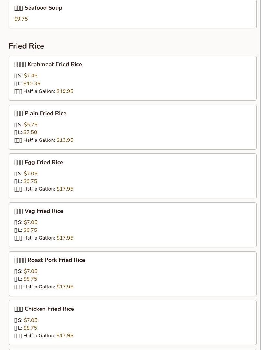
Task: Pick Veg Fried Rice small $7.05
Action: pos(30,222)
